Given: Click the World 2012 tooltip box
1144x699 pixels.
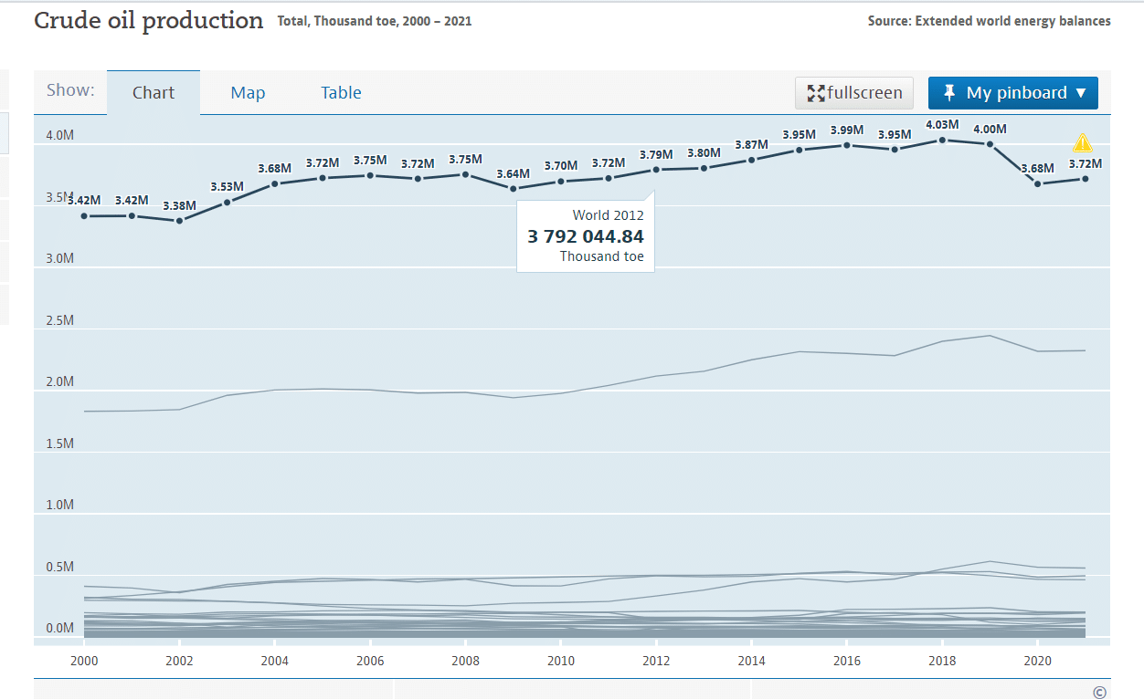Looking at the screenshot, I should (x=586, y=236).
